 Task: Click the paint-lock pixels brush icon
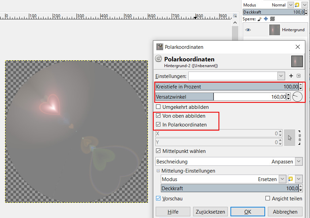tap(260, 19)
